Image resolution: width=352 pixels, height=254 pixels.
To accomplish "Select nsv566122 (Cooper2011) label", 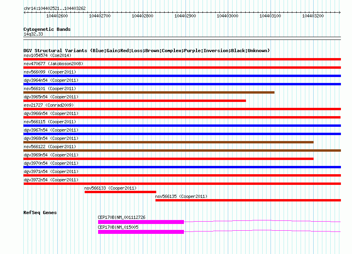I will (50, 147).
